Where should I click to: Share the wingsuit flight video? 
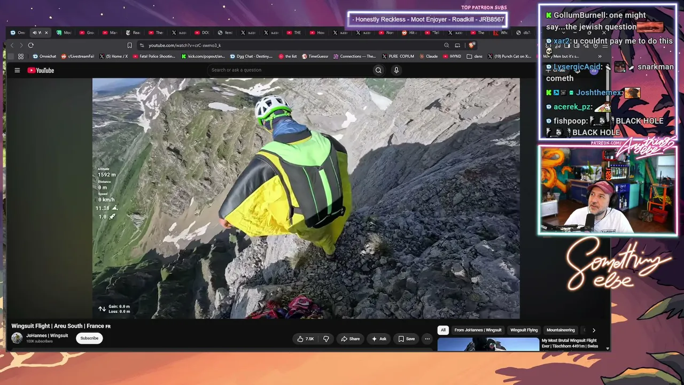pyautogui.click(x=351, y=338)
